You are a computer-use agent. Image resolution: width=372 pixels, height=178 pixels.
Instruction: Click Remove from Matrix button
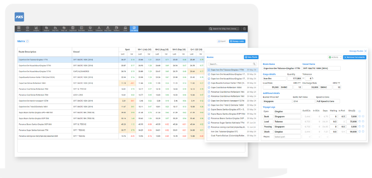click(354, 57)
